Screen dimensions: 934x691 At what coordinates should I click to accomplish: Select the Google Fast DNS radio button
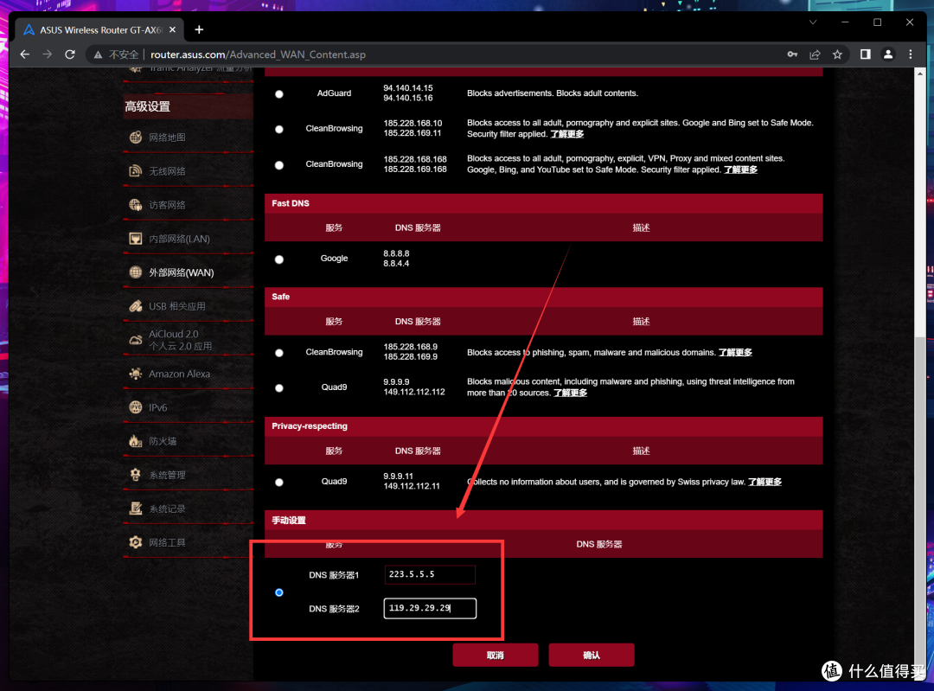(x=278, y=259)
